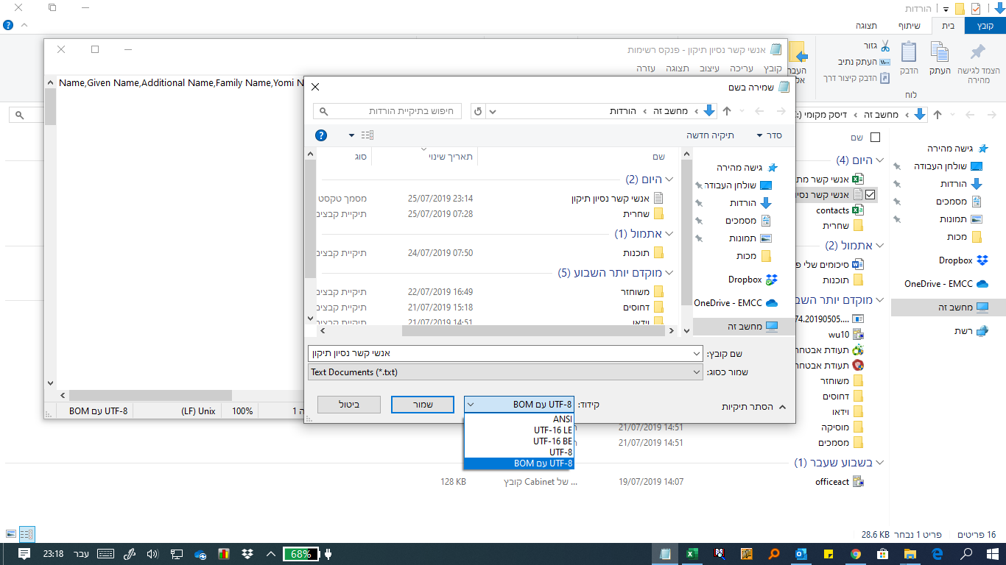The image size is (1006, 565).
Task: Change the view layout icon in the Save As dialog
Action: coord(367,135)
